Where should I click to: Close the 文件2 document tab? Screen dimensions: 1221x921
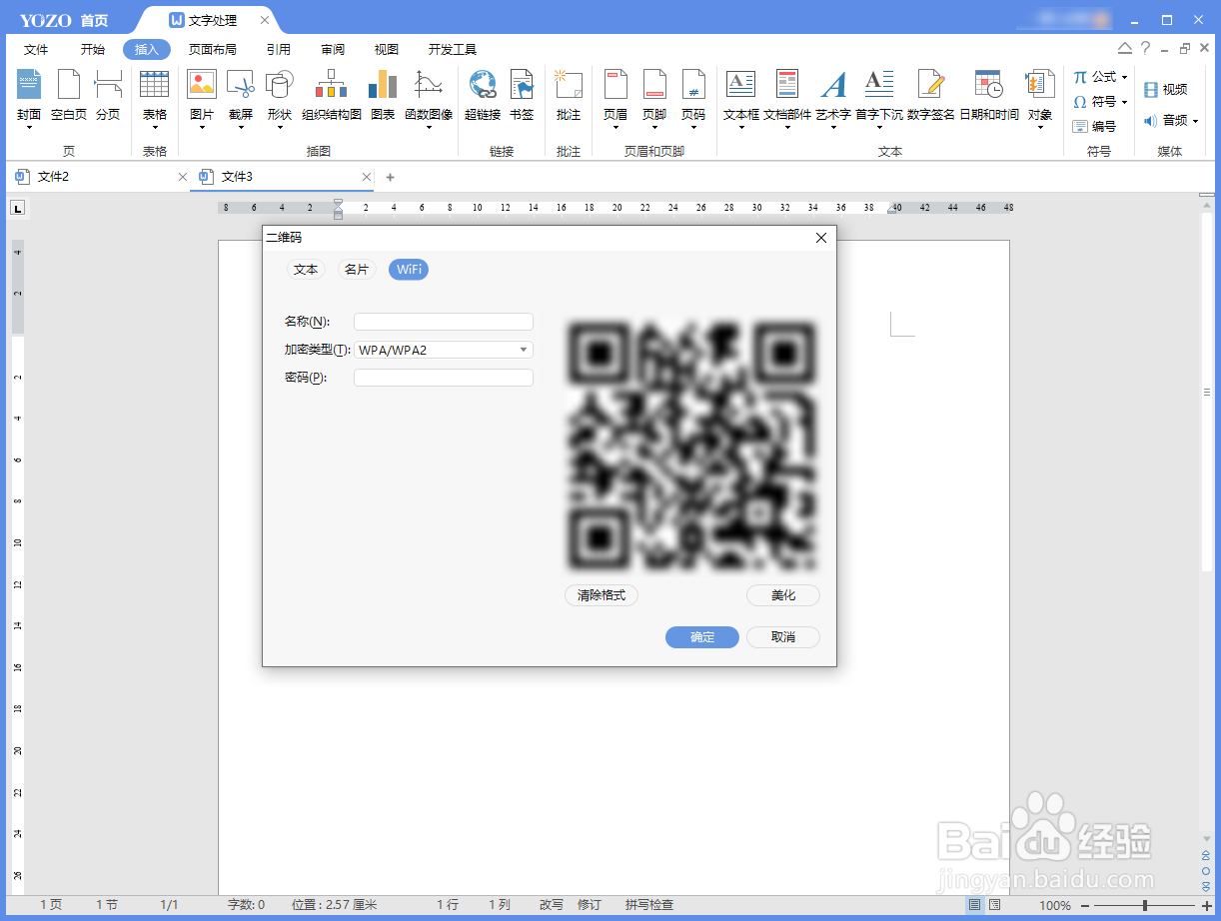coord(182,177)
